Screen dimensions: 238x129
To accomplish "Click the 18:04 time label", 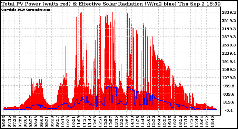I will click(202, 122).
